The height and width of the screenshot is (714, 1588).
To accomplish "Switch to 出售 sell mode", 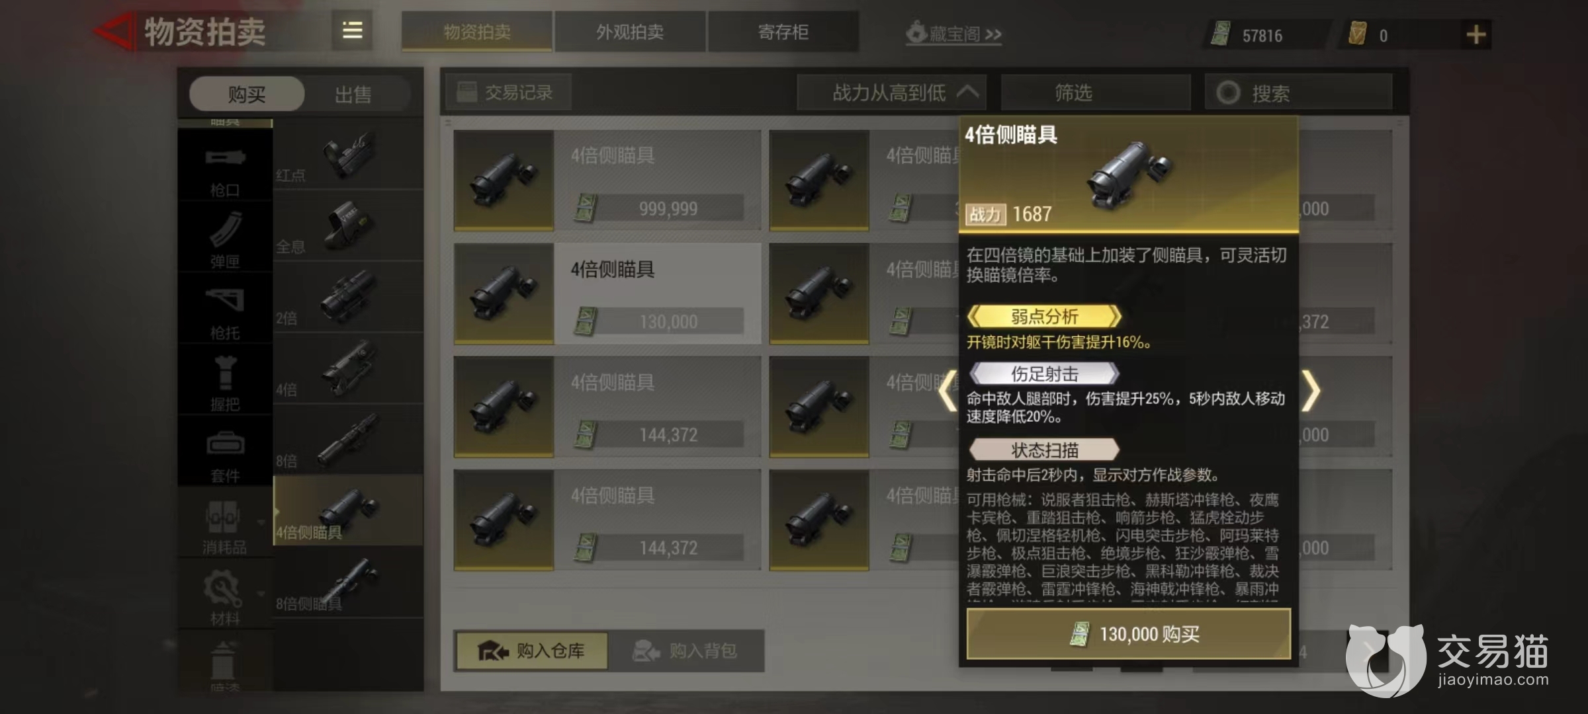I will (x=353, y=94).
